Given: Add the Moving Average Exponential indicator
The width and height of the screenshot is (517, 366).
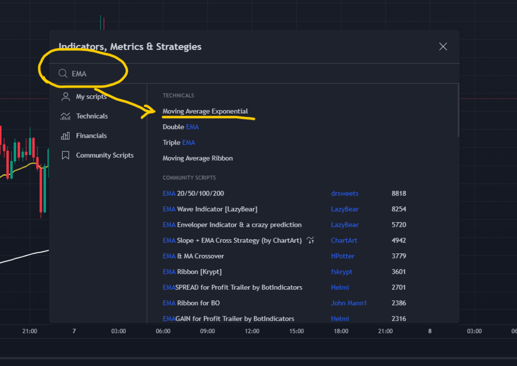Looking at the screenshot, I should (205, 111).
